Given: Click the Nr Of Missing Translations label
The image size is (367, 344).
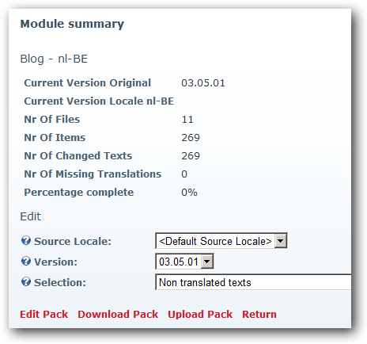Looking at the screenshot, I should [93, 174].
